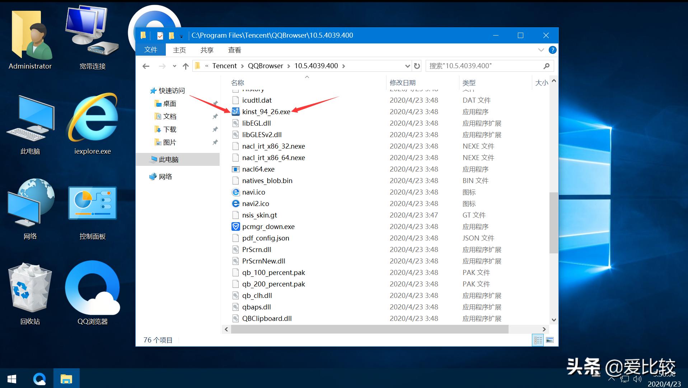Open QQ Browser from the taskbar
The image size is (688, 388).
tap(39, 379)
